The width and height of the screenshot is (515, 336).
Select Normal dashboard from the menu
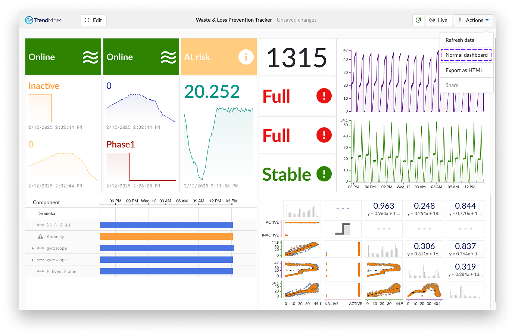(466, 55)
